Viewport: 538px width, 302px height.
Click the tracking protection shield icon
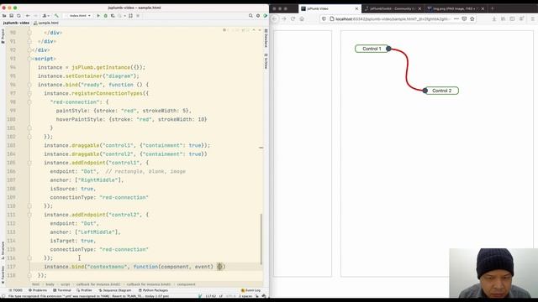tap(324, 19)
